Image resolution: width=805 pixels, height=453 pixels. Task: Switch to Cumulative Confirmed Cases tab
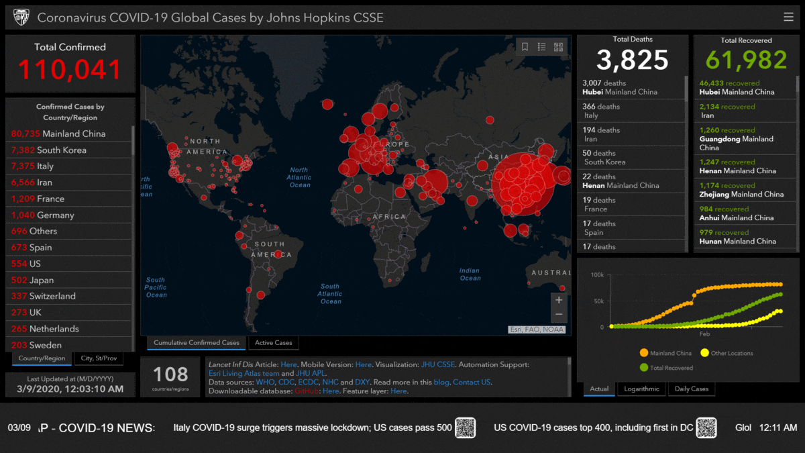(197, 343)
